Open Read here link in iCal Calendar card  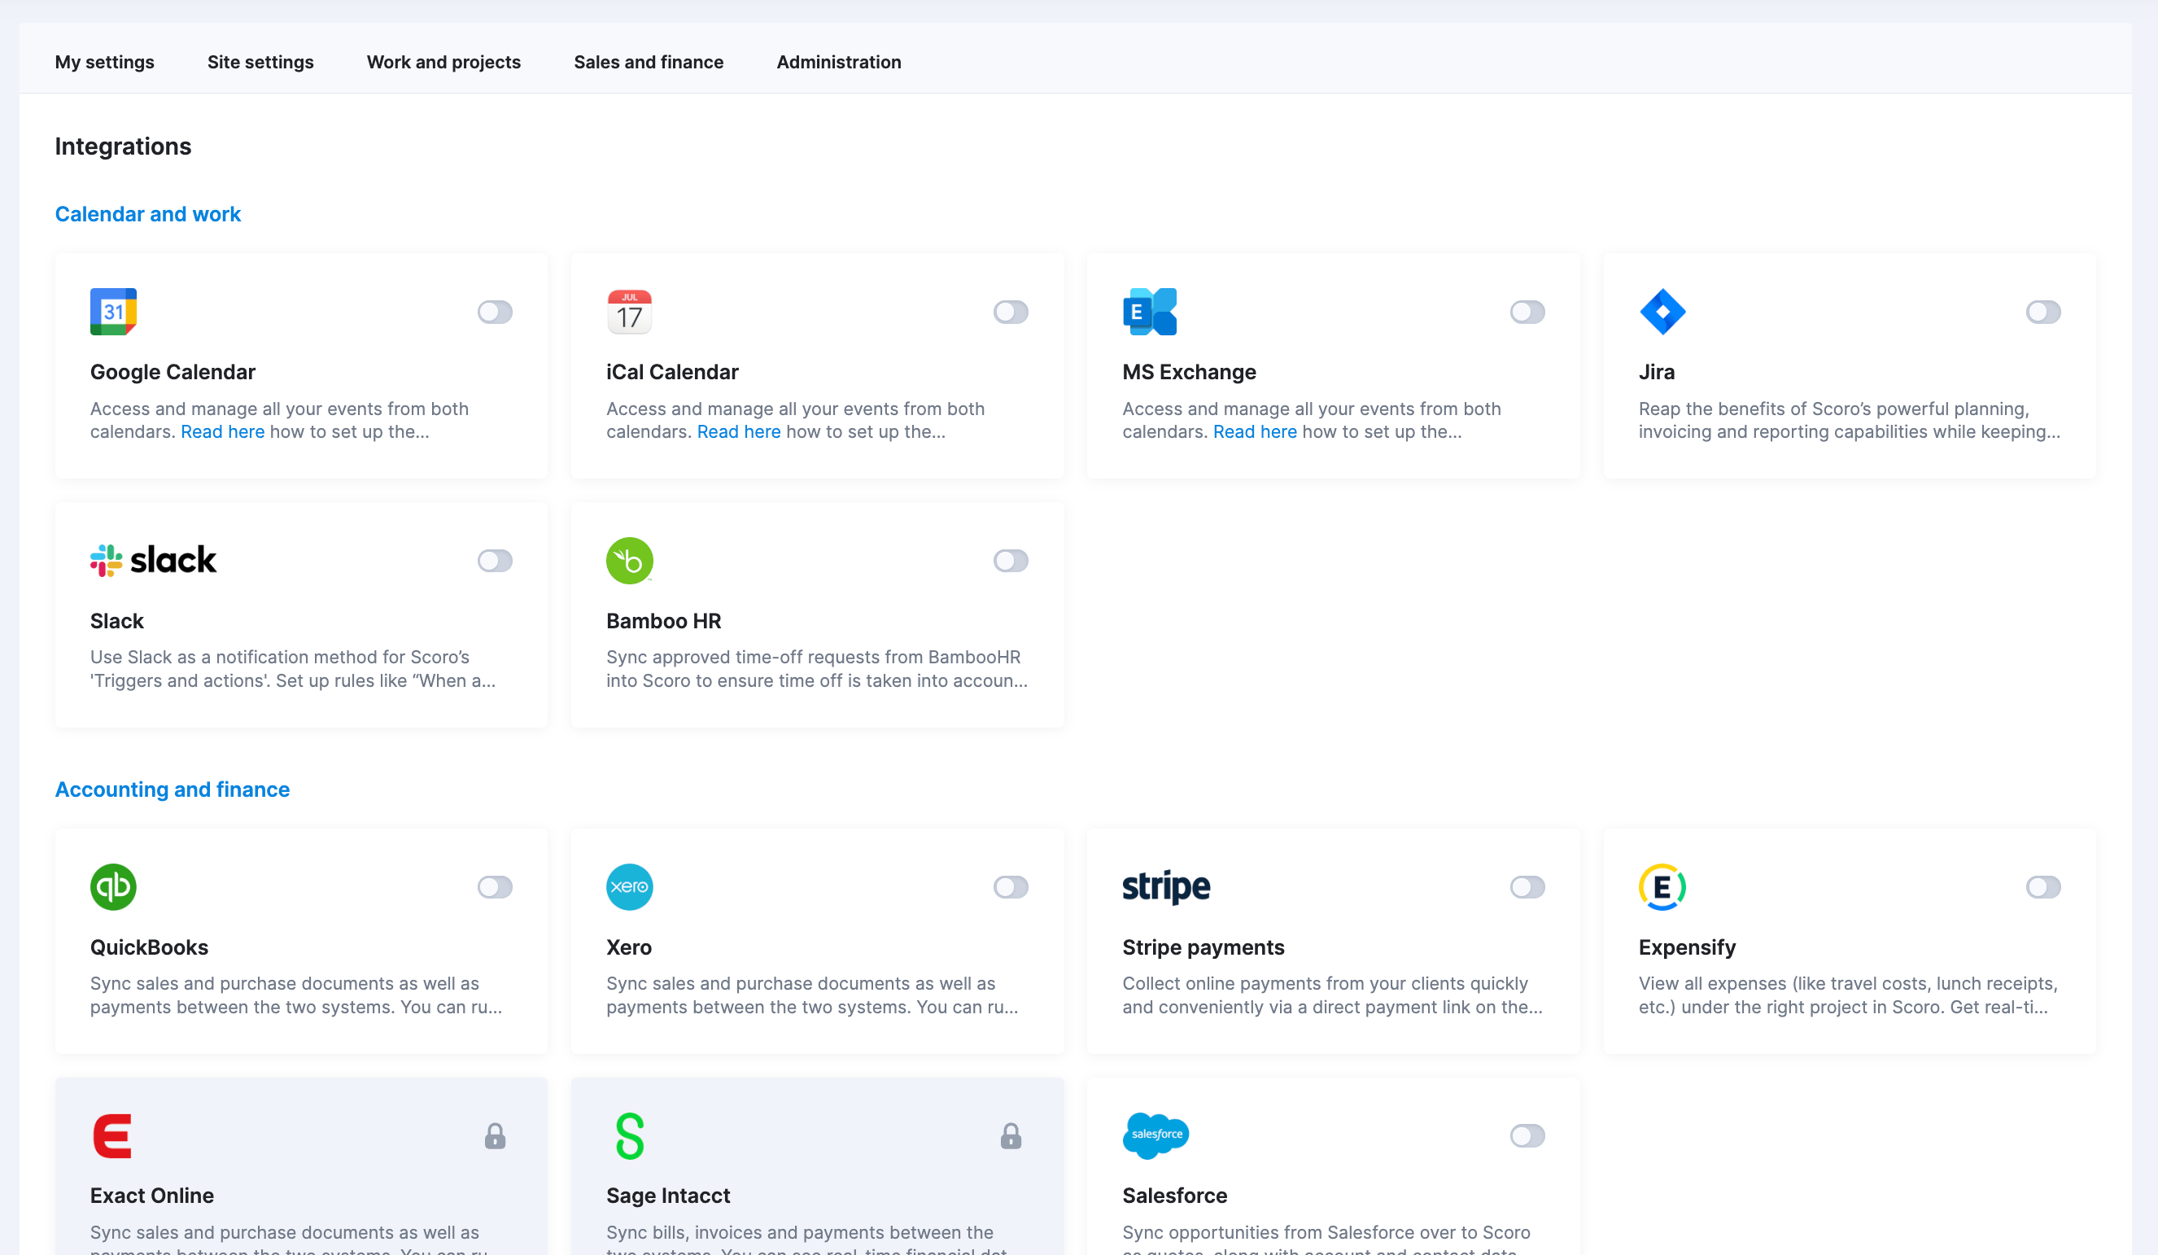point(739,431)
